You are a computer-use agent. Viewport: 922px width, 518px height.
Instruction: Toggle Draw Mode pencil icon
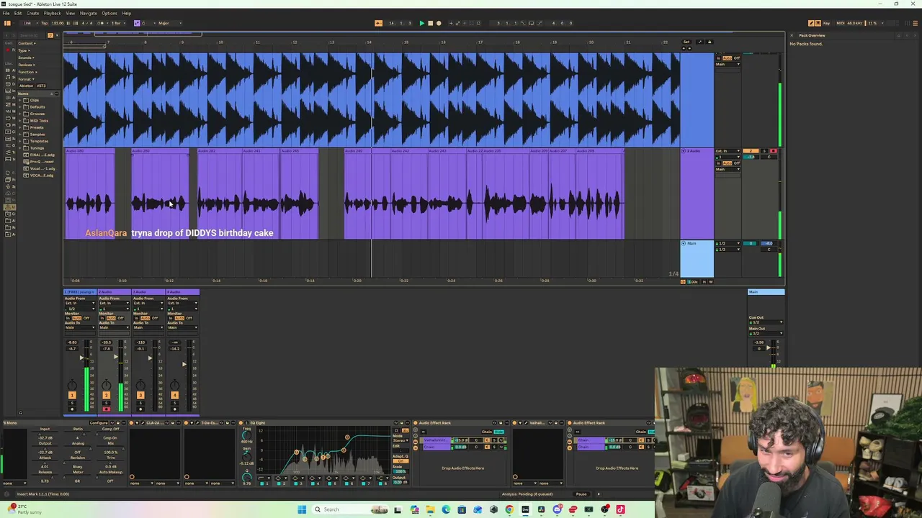tap(813, 23)
